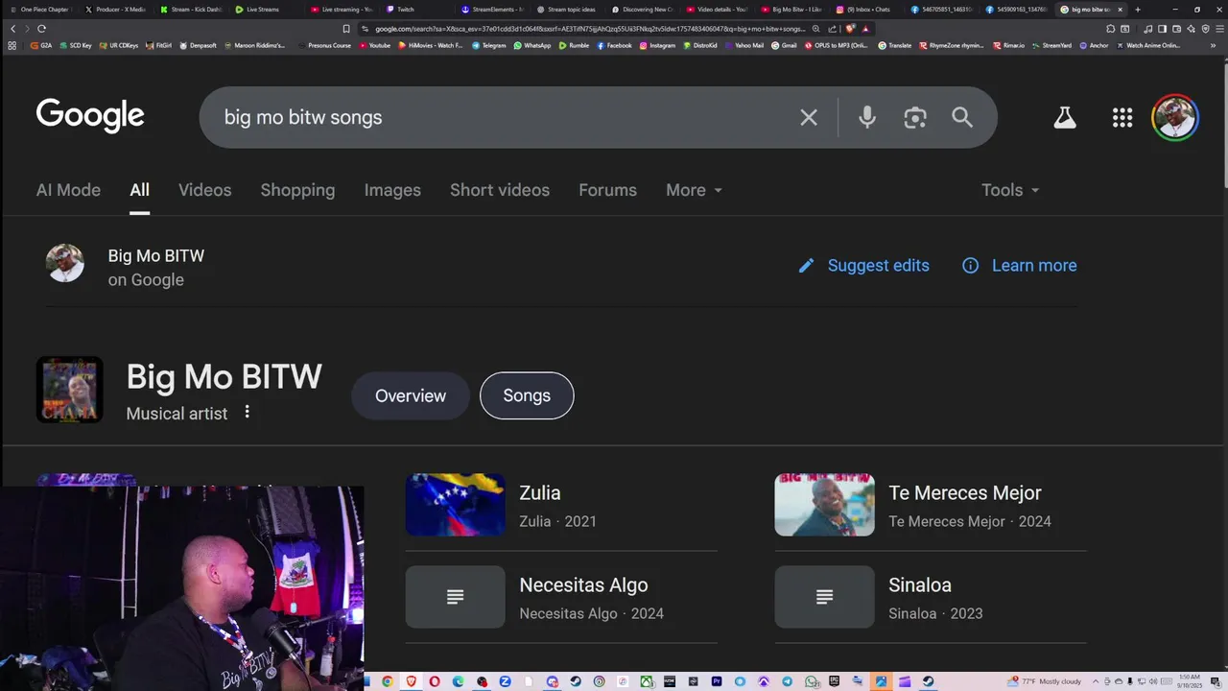Click the pencil icon next to Suggest edits
This screenshot has width=1228, height=691.
coord(807,266)
